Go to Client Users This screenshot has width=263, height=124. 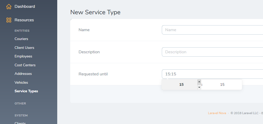point(24,48)
